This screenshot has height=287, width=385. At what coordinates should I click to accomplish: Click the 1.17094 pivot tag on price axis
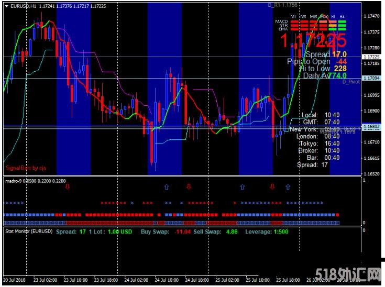[x=371, y=78]
